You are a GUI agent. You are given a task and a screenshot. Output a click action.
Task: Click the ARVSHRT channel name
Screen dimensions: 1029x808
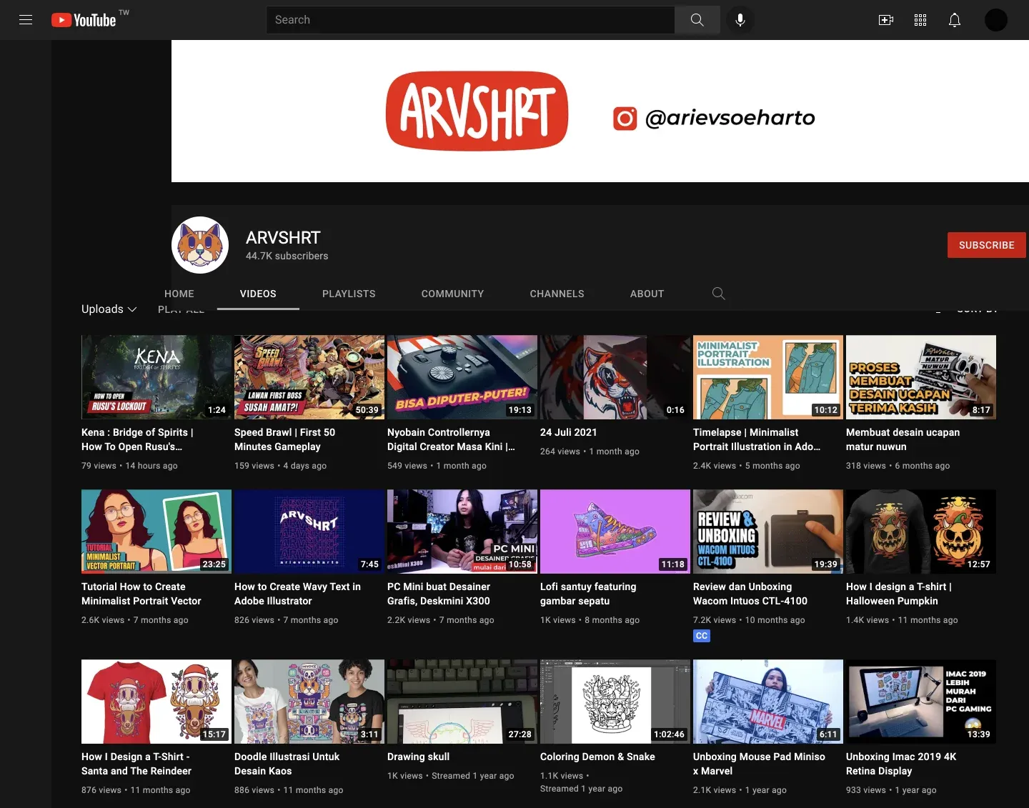pos(283,238)
